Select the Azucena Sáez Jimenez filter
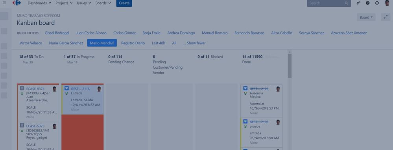This screenshot has height=150, width=393. point(349,33)
